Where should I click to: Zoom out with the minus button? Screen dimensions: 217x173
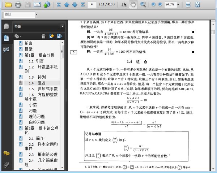click(x=153, y=4)
